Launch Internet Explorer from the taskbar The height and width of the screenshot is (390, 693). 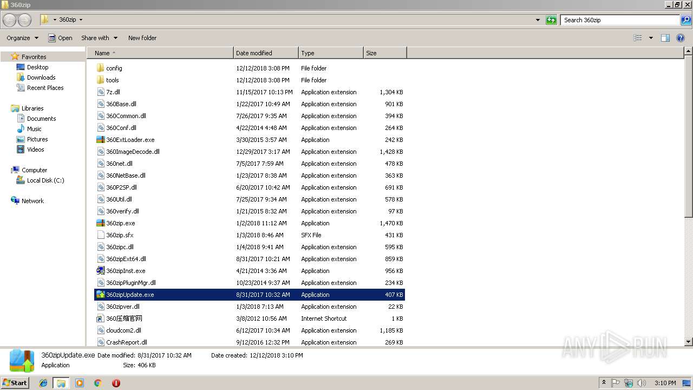(43, 383)
